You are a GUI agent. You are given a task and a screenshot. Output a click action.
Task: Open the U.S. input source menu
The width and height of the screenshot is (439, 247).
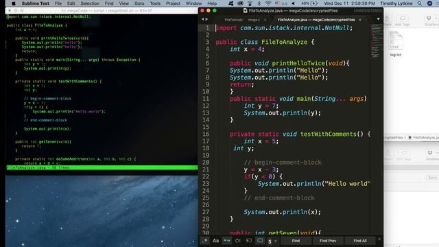(281, 3)
